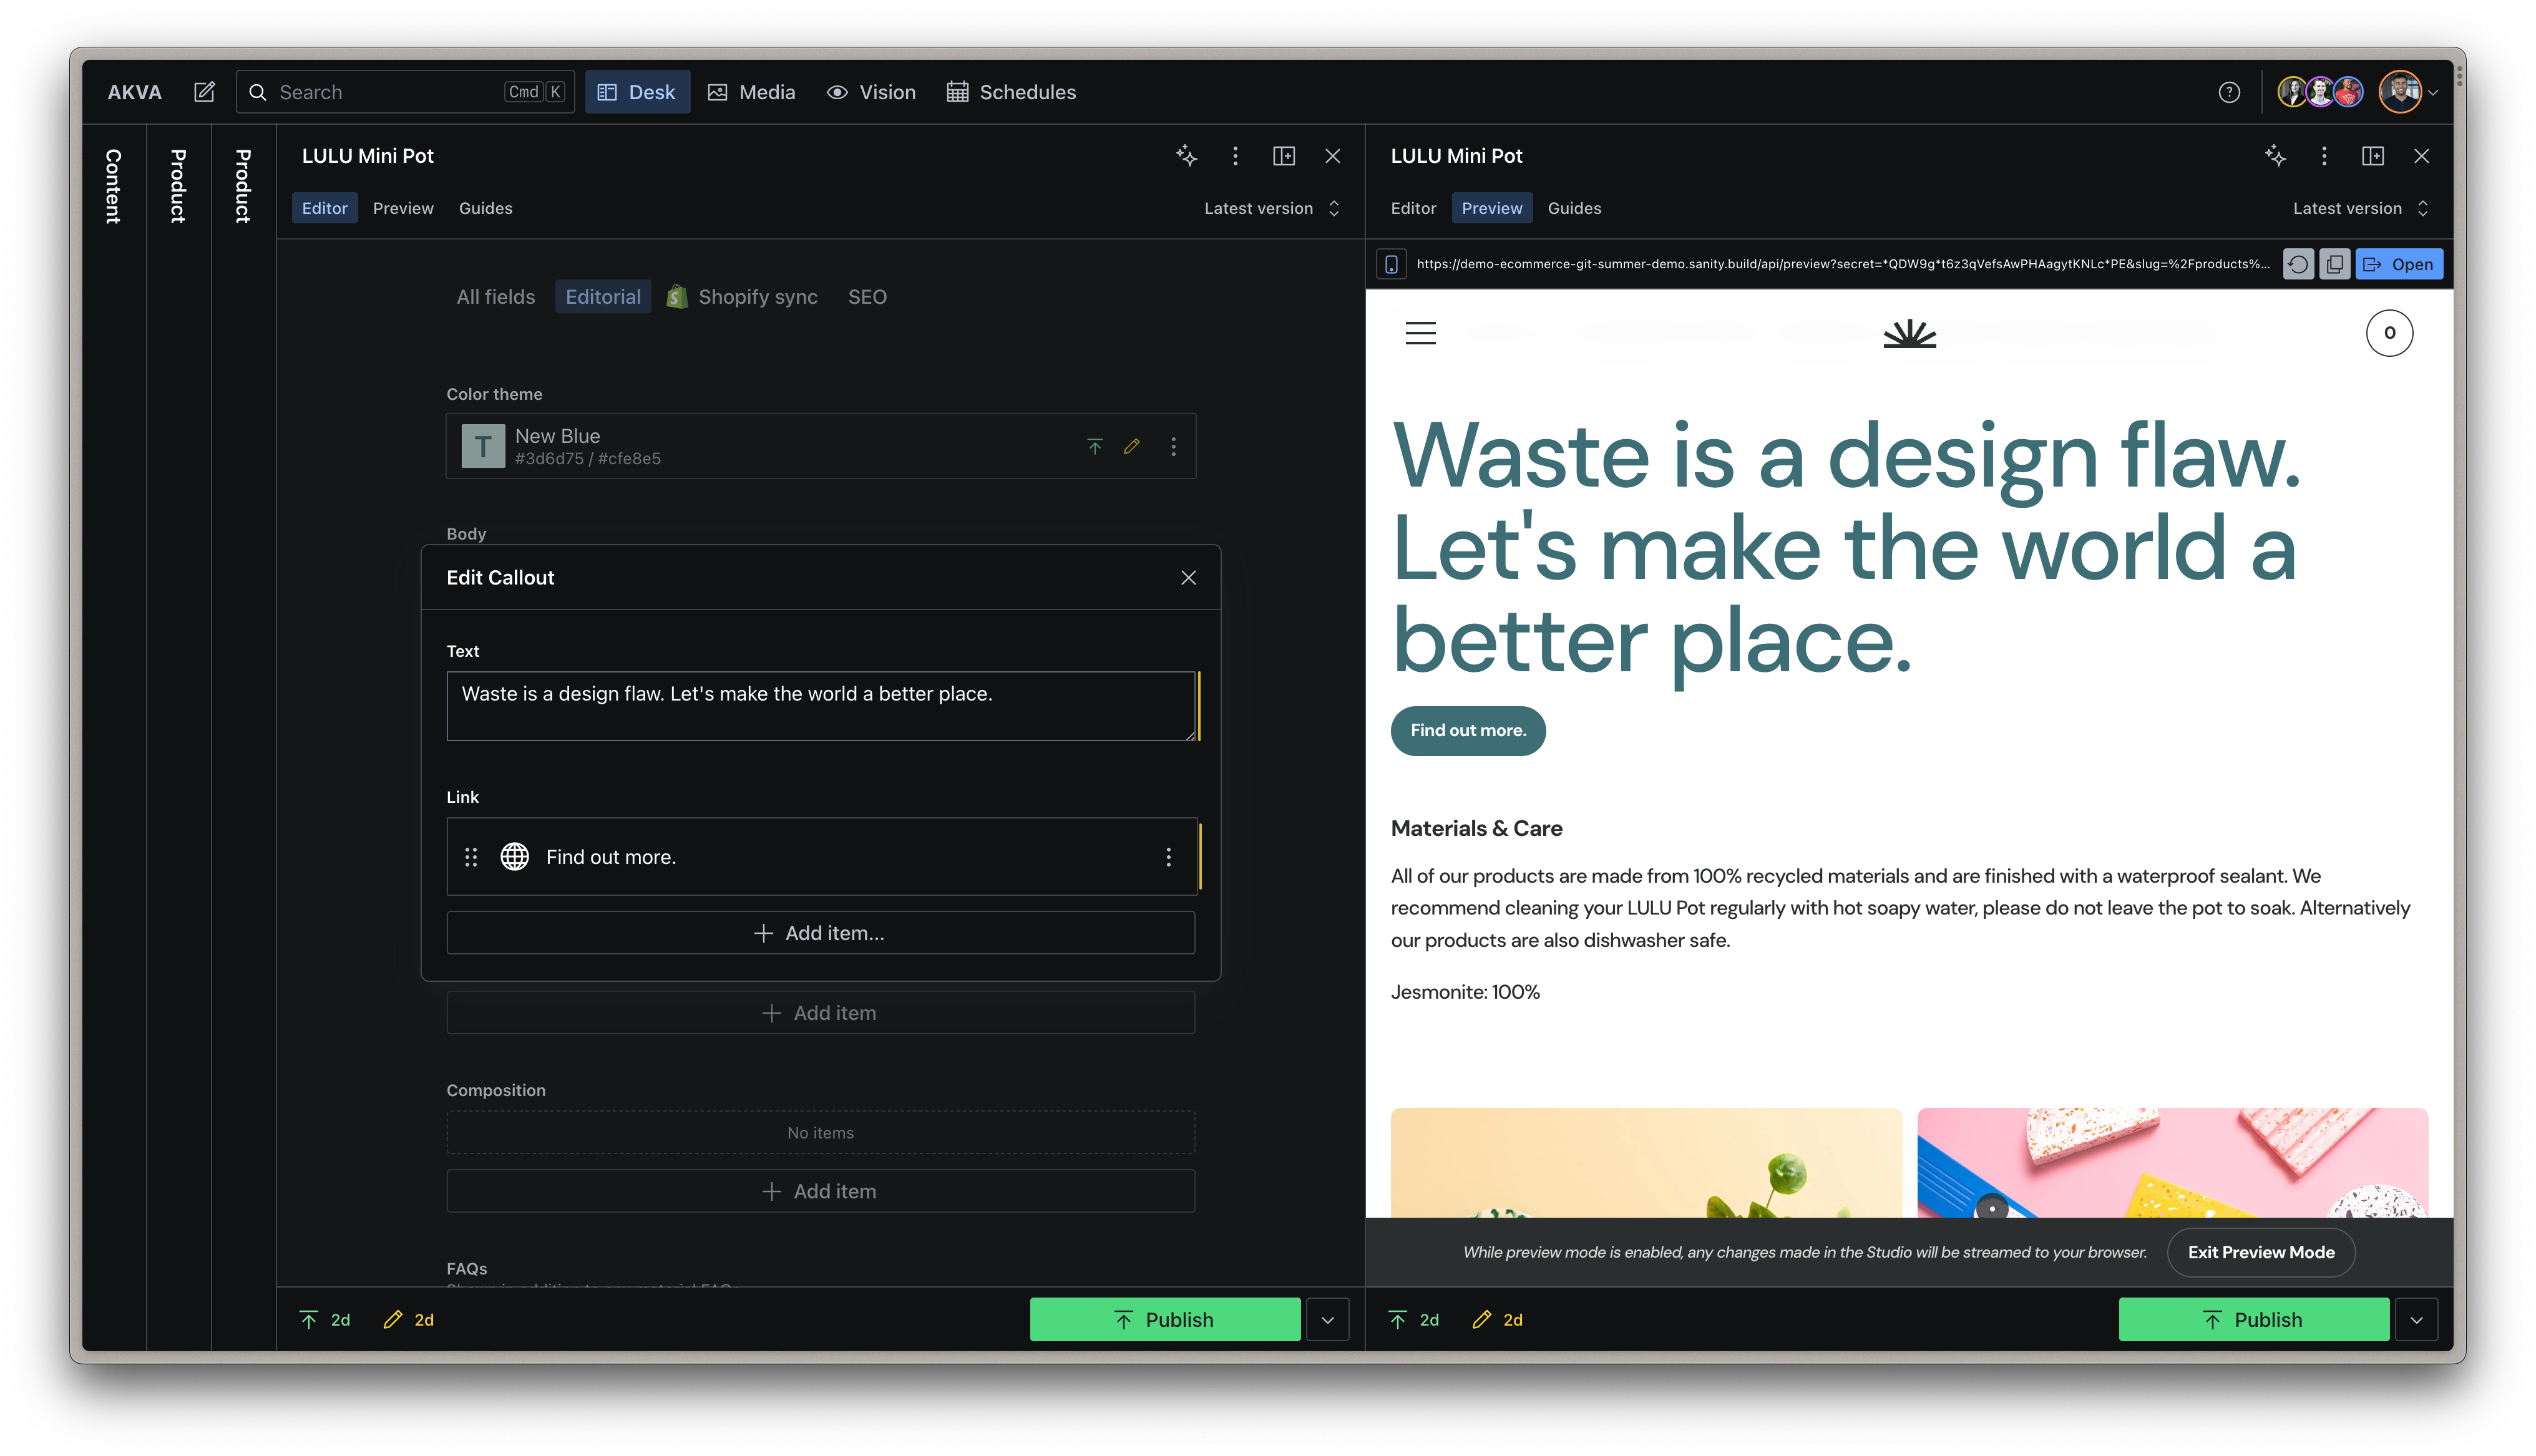Viewport: 2536px width, 1456px height.
Task: Expand publish options arrow in left pane
Action: point(1327,1320)
